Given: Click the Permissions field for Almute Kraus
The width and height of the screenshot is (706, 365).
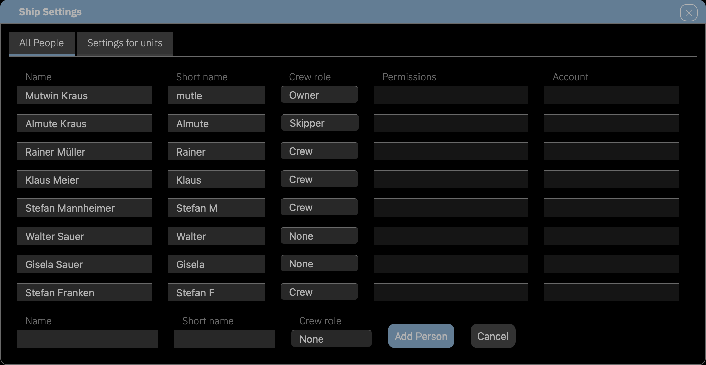Looking at the screenshot, I should click(x=451, y=123).
